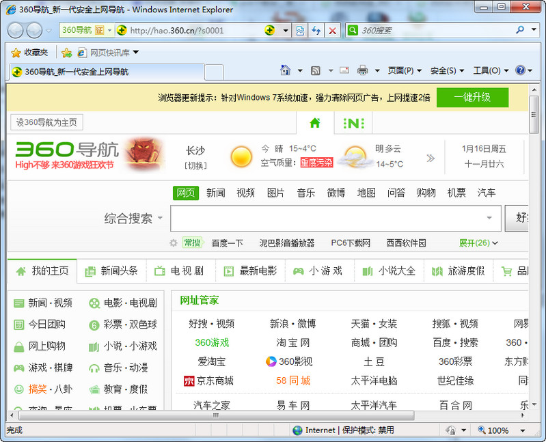Click in the main 360 search input field

coord(327,219)
